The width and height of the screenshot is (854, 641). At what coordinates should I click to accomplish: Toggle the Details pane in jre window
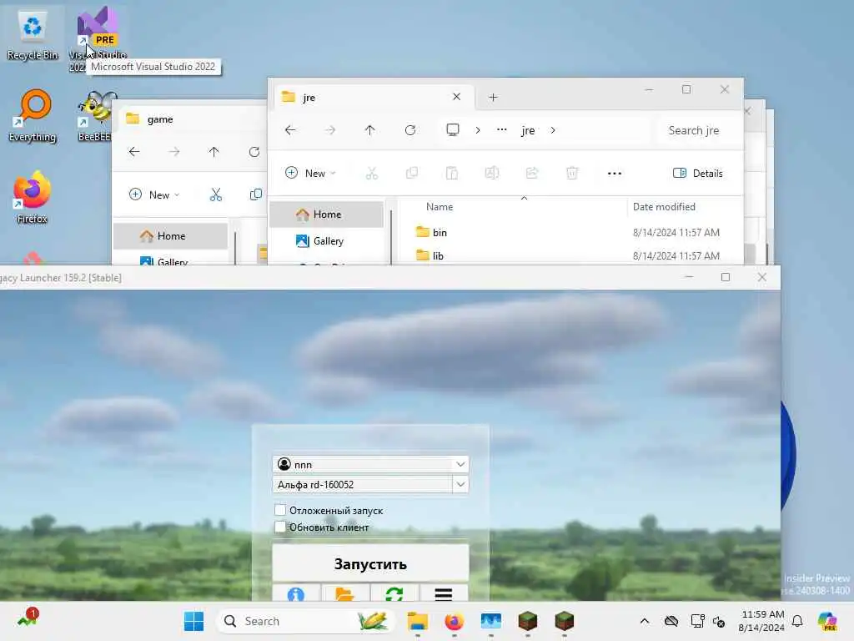tap(698, 174)
